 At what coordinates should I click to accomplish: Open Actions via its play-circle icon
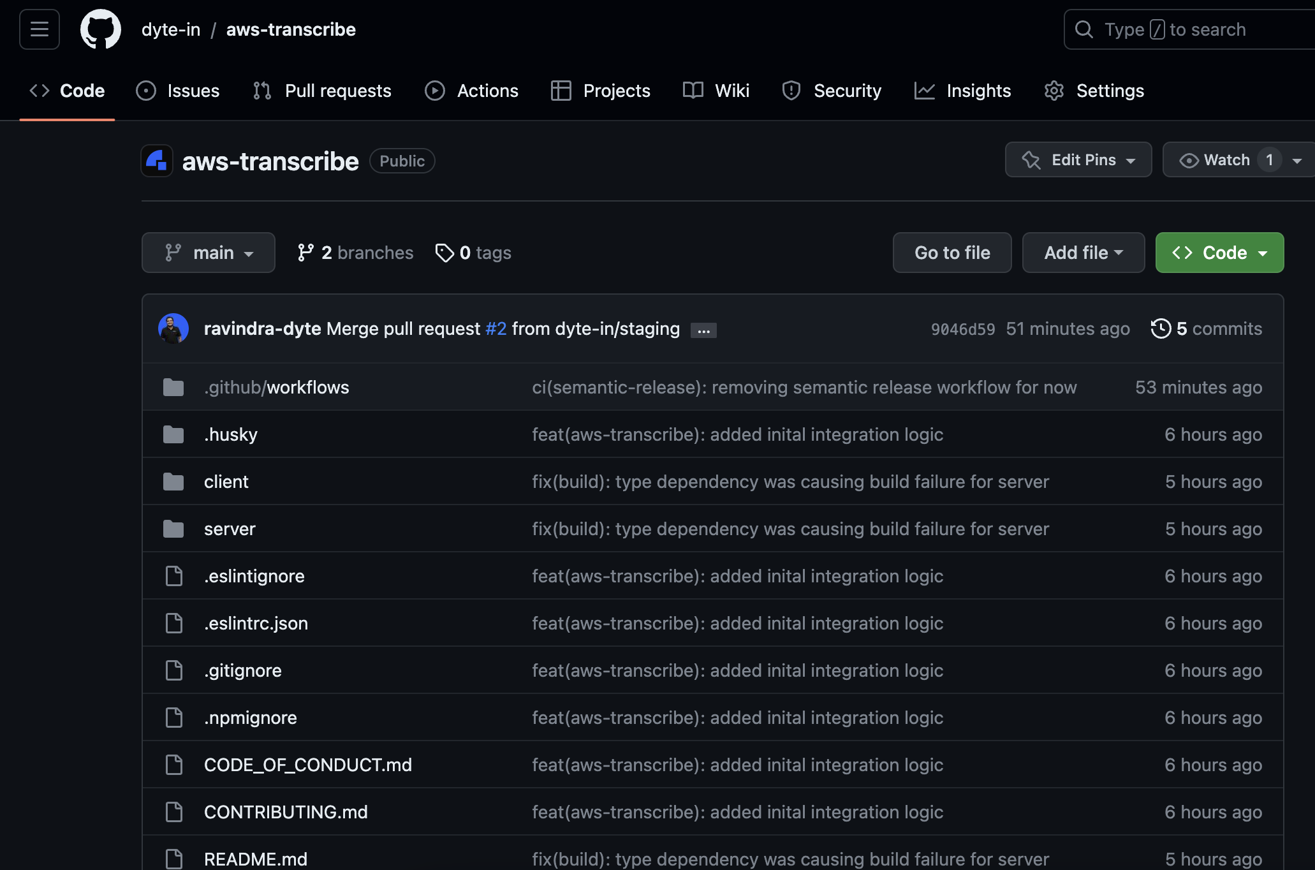[434, 91]
